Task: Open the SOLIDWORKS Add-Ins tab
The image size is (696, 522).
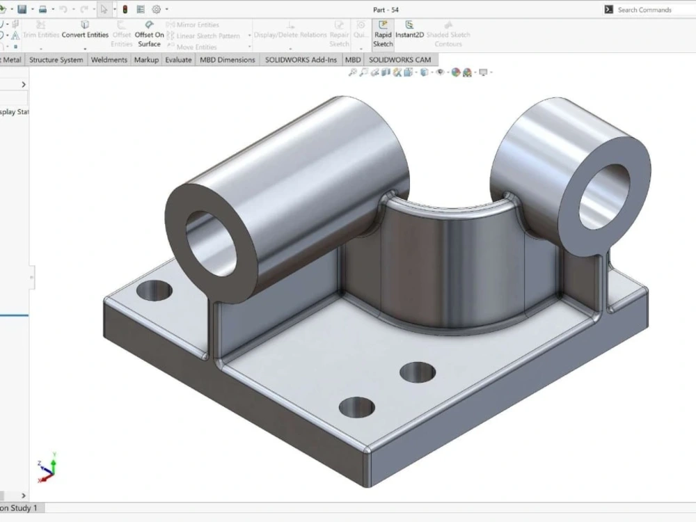Action: (301, 59)
